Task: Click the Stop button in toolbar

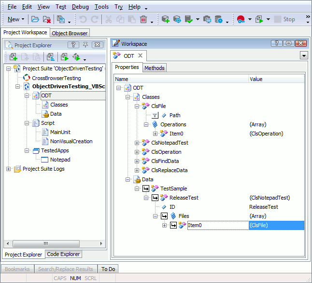Action: pos(285,19)
